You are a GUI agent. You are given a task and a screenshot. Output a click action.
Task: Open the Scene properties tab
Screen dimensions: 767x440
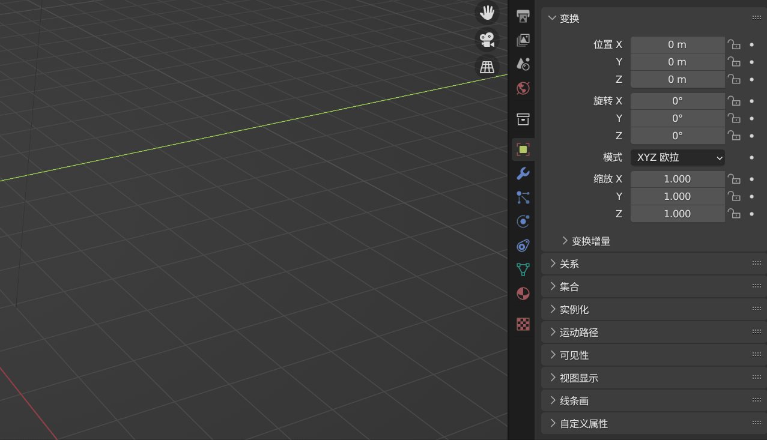point(523,64)
